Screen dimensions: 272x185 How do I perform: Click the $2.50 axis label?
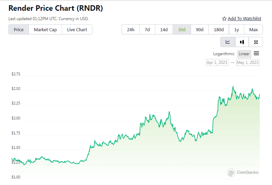point(16,89)
